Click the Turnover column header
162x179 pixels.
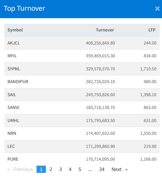coord(105,30)
